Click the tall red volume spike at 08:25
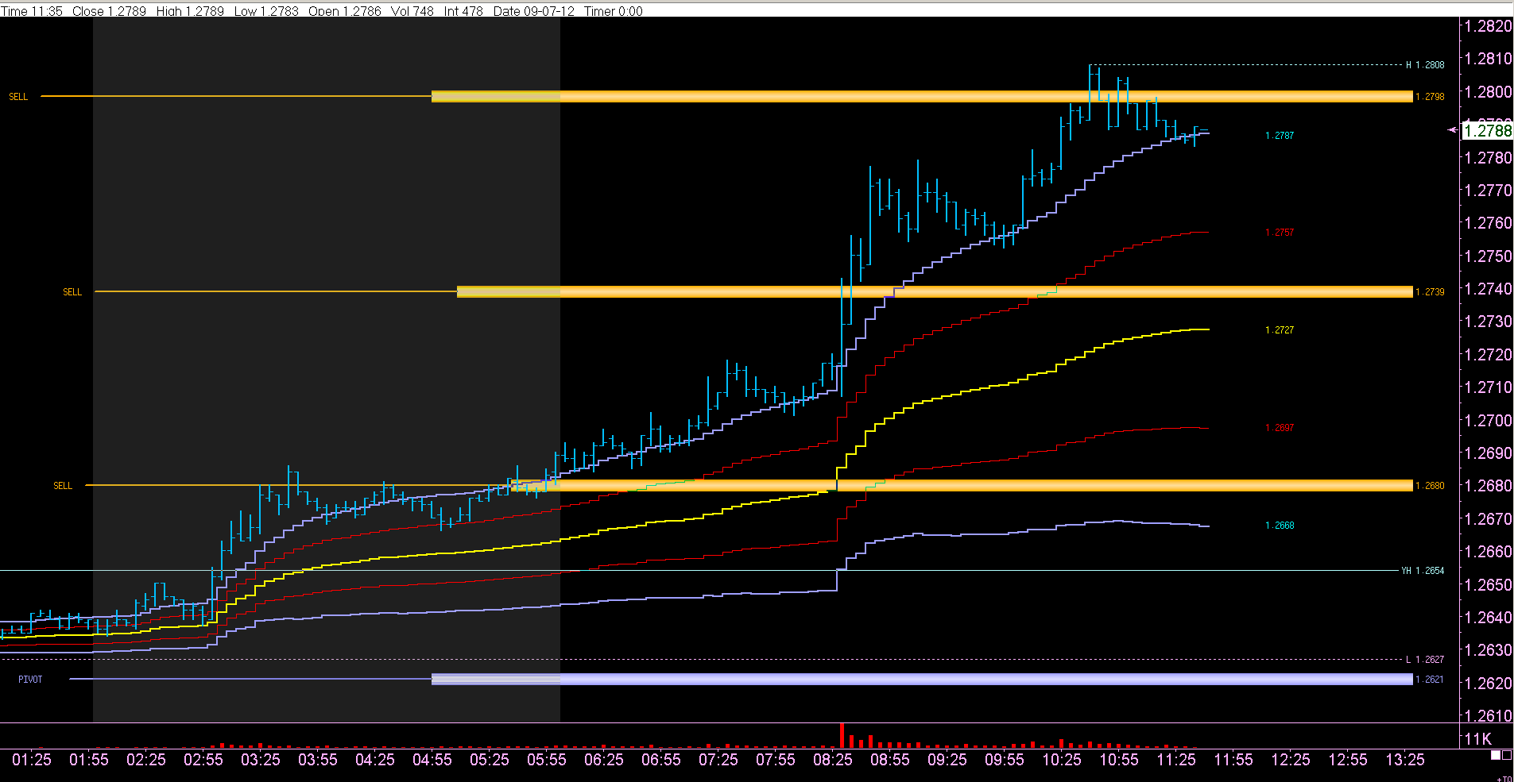The width and height of the screenshot is (1514, 782). click(842, 735)
